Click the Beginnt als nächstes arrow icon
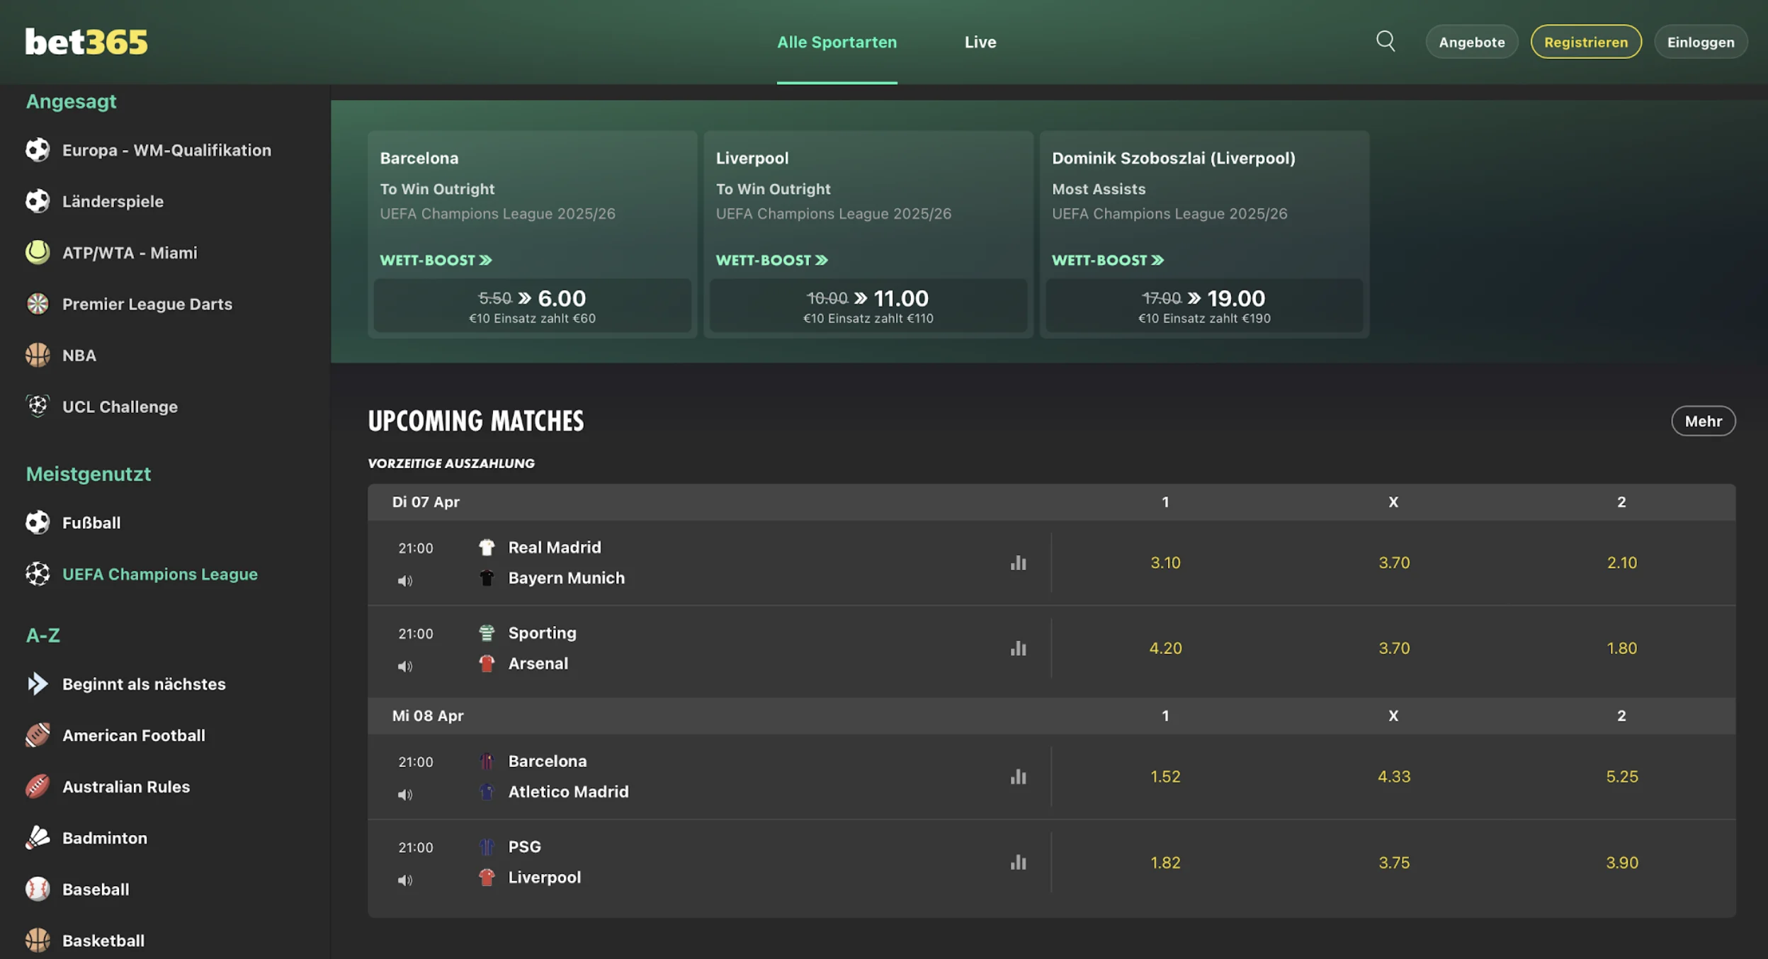 (x=38, y=684)
